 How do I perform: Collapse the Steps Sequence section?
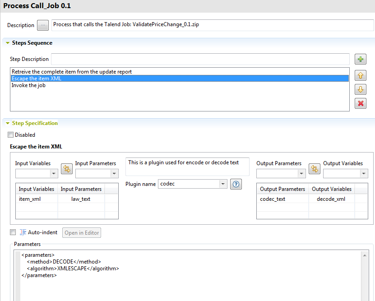click(8, 43)
